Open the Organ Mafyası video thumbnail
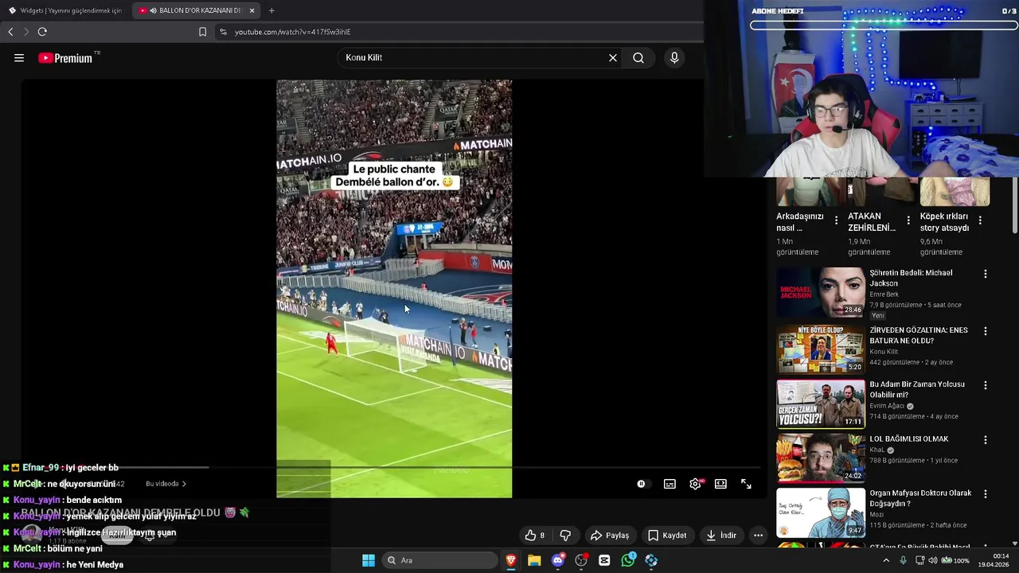The width and height of the screenshot is (1019, 573). (x=820, y=513)
